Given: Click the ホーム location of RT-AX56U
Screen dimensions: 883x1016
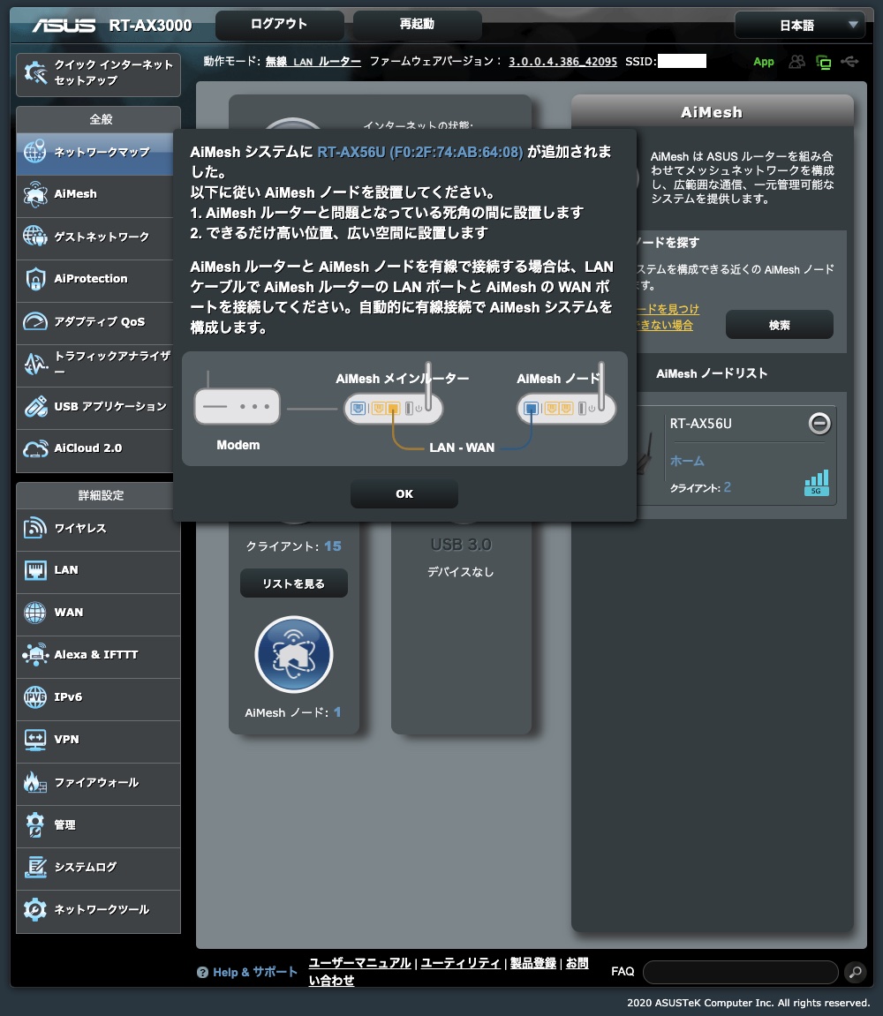Looking at the screenshot, I should (x=687, y=461).
